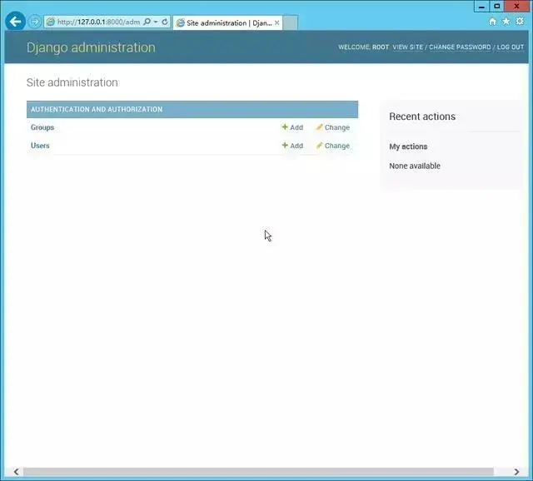Click the refresh page icon

tap(165, 22)
